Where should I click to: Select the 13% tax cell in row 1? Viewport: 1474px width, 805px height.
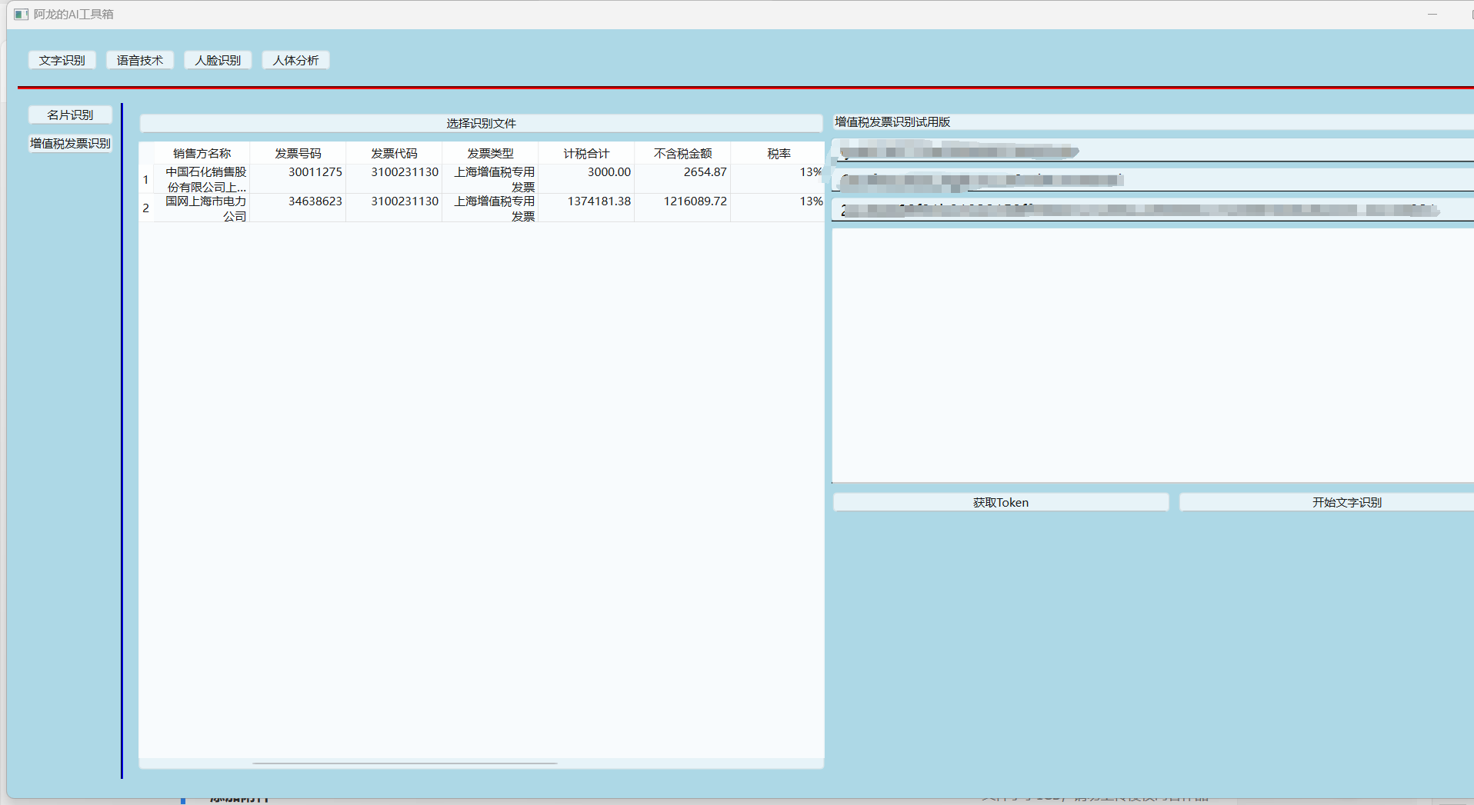778,179
